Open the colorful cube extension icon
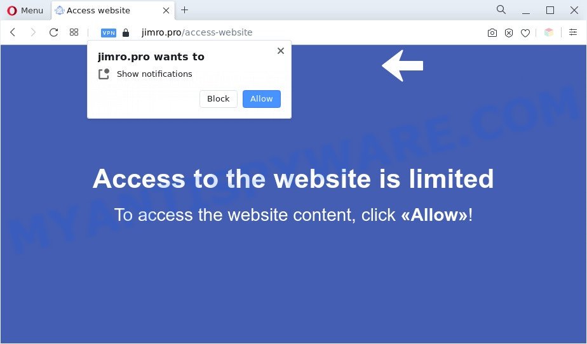 click(549, 32)
